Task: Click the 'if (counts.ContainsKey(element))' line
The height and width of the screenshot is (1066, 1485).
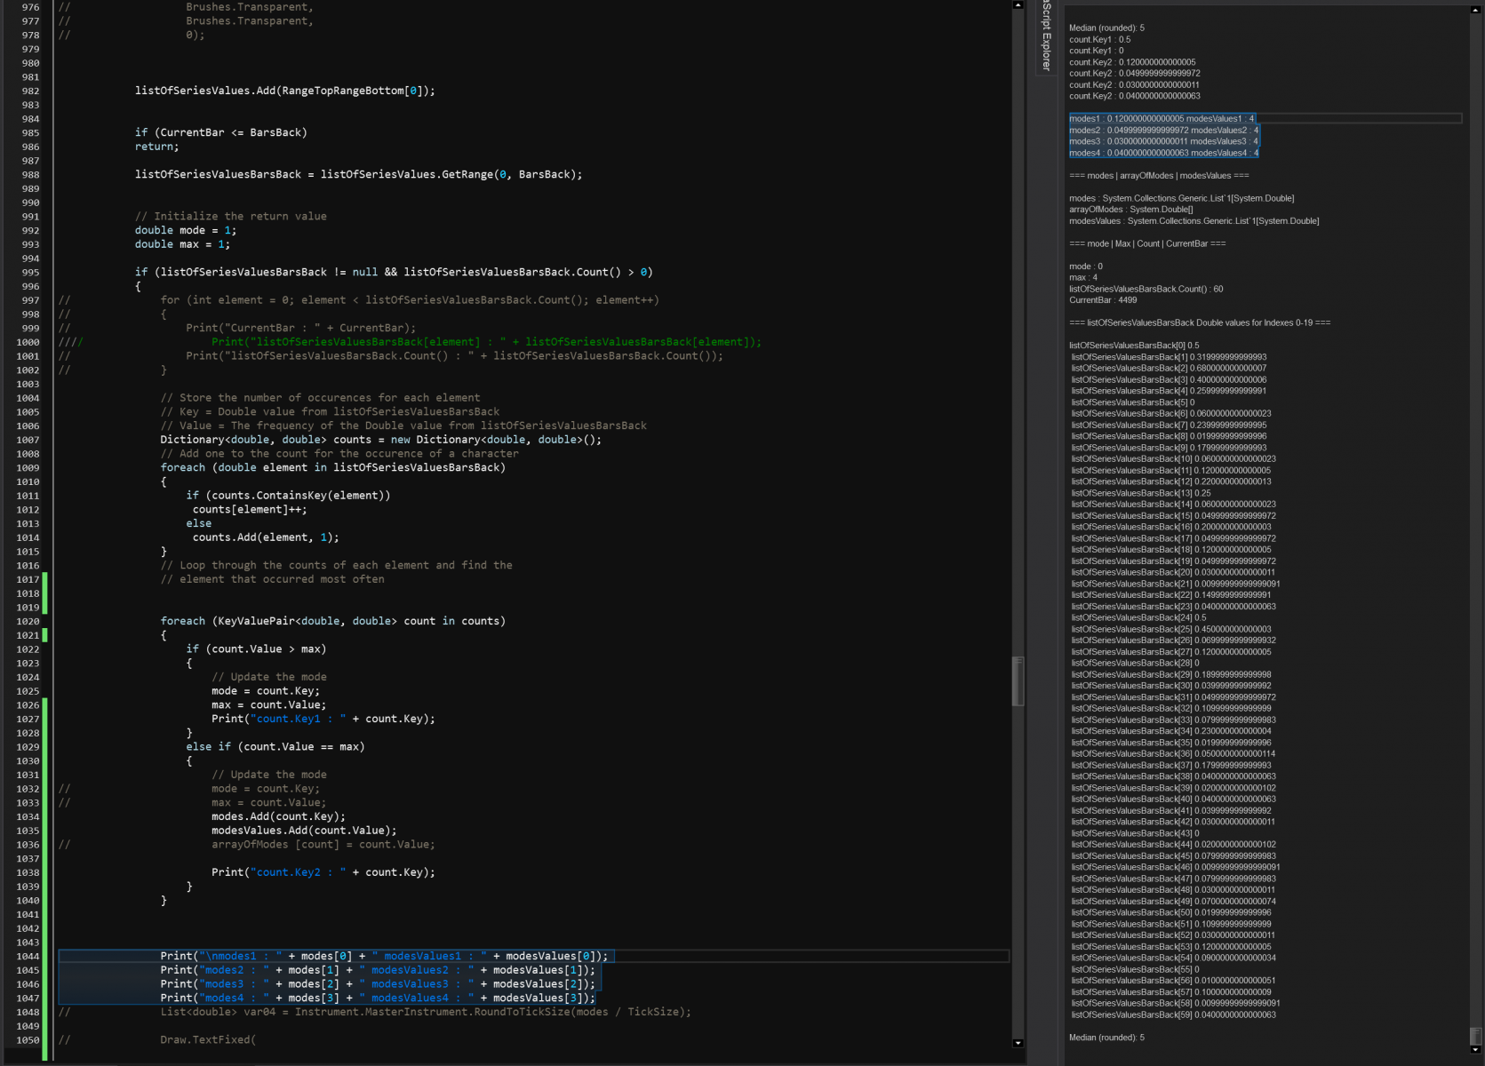Action: [288, 496]
